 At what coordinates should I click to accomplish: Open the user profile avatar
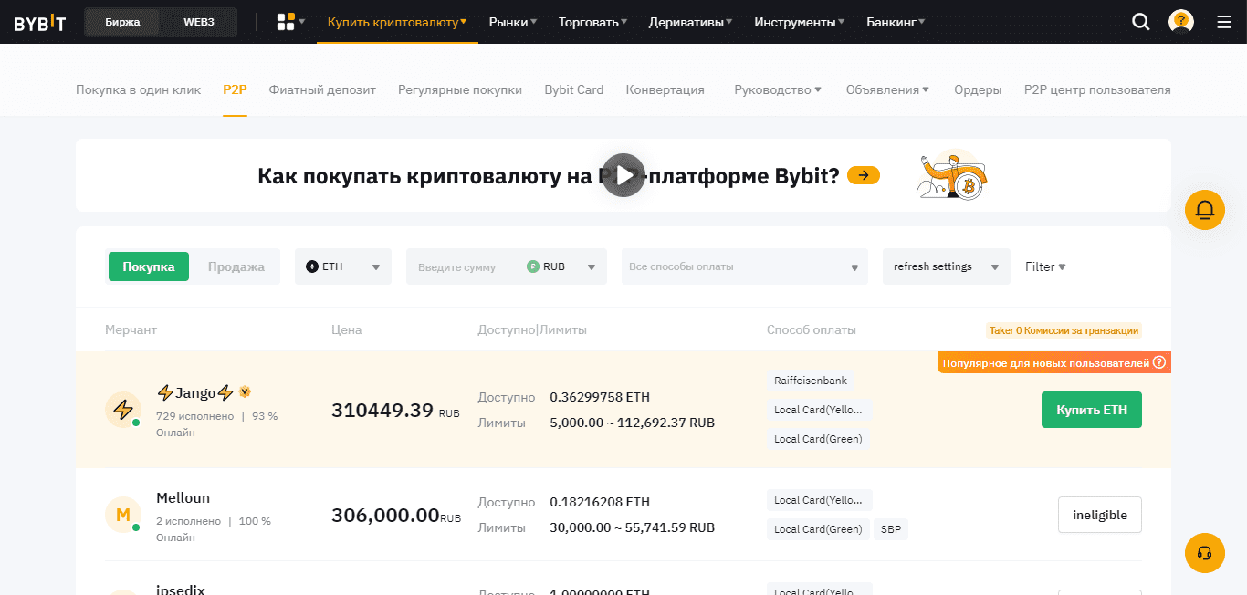[1180, 22]
